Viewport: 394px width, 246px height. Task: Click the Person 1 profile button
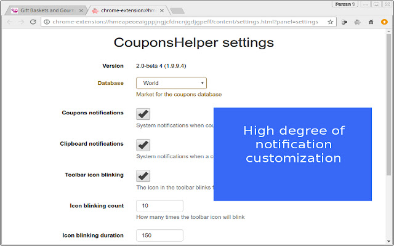[345, 4]
